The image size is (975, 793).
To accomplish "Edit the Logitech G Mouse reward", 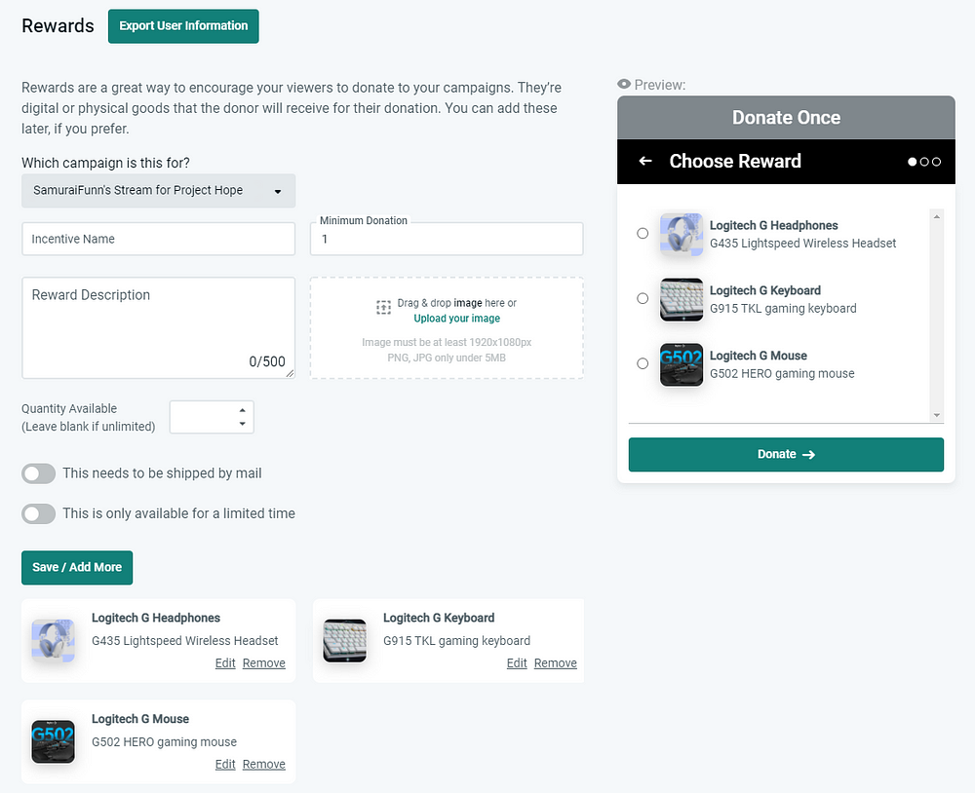I will 225,765.
